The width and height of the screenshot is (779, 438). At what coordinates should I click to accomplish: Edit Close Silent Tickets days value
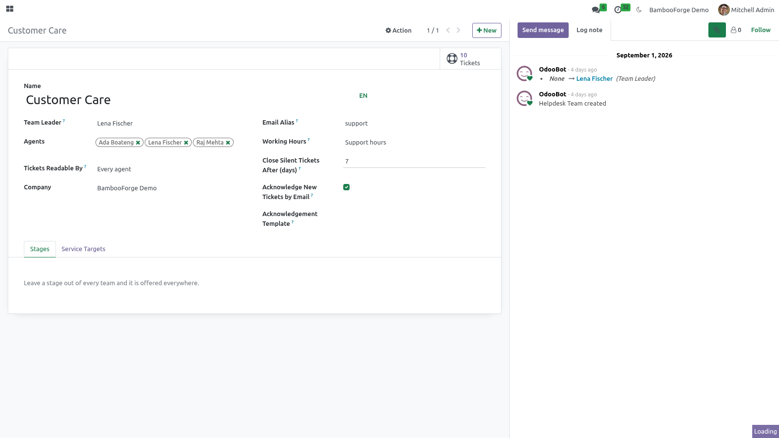[x=414, y=162]
